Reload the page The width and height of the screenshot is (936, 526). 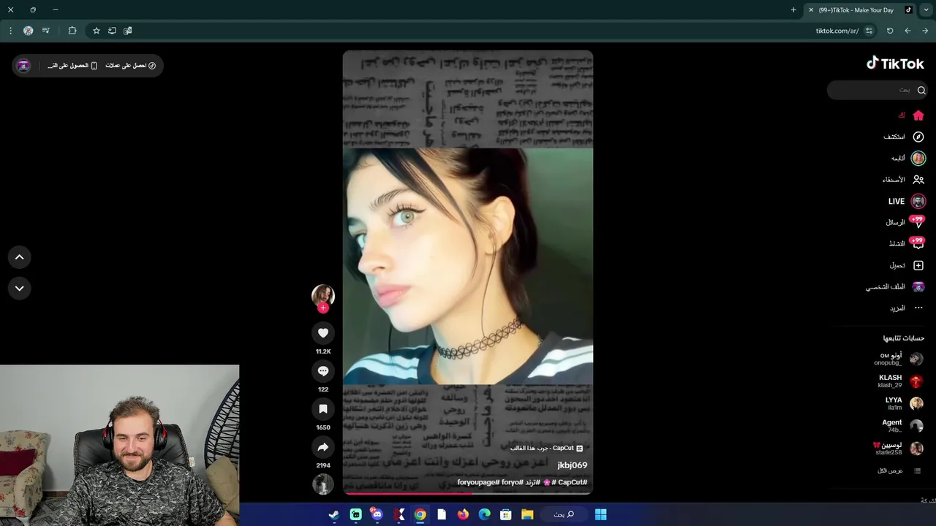point(890,31)
